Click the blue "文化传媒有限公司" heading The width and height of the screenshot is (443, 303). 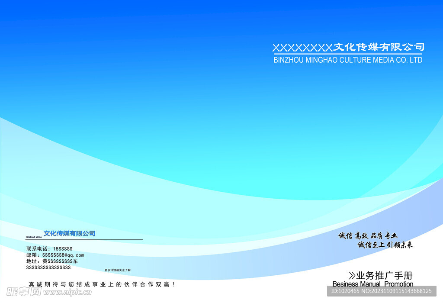[69, 233]
